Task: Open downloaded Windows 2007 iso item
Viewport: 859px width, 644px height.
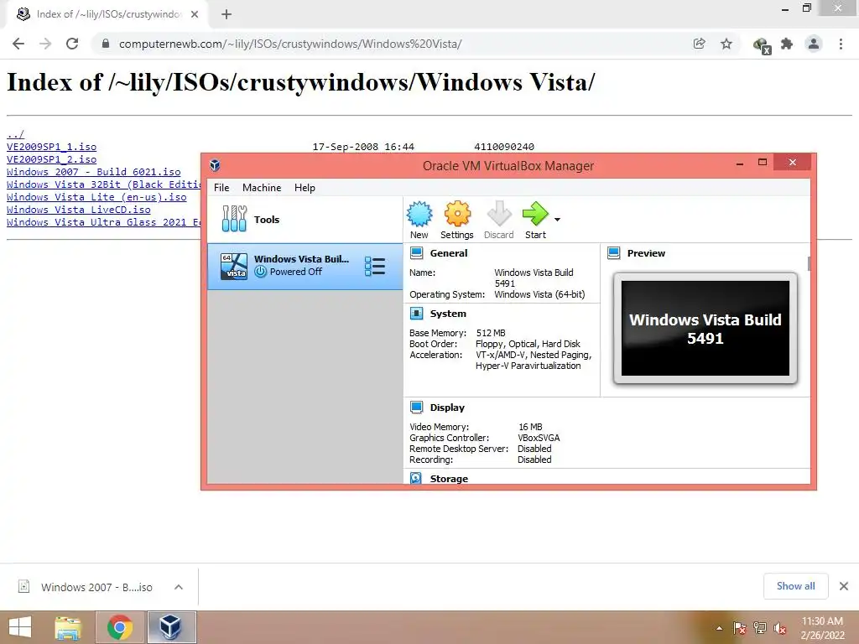Action: [87, 587]
